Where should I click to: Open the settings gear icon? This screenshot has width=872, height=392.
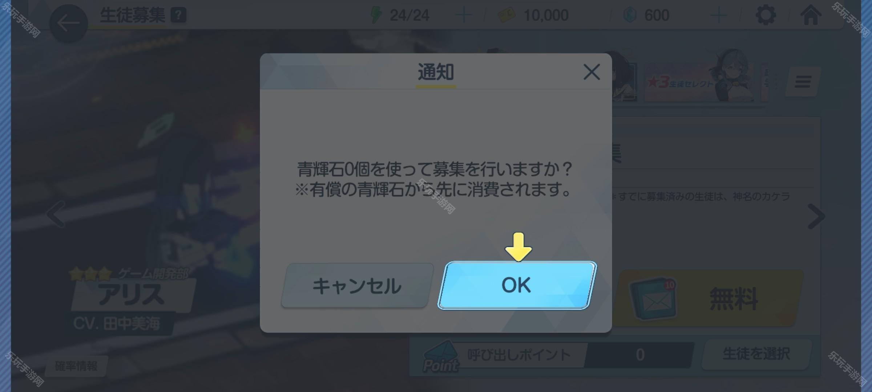point(766,15)
